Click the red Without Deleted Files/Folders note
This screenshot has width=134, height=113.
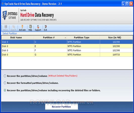click(x=63, y=76)
